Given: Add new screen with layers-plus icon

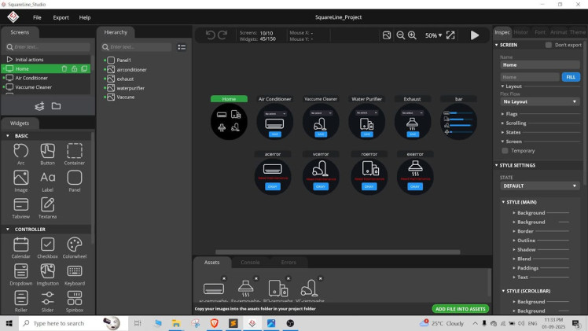Looking at the screenshot, I should 39,106.
